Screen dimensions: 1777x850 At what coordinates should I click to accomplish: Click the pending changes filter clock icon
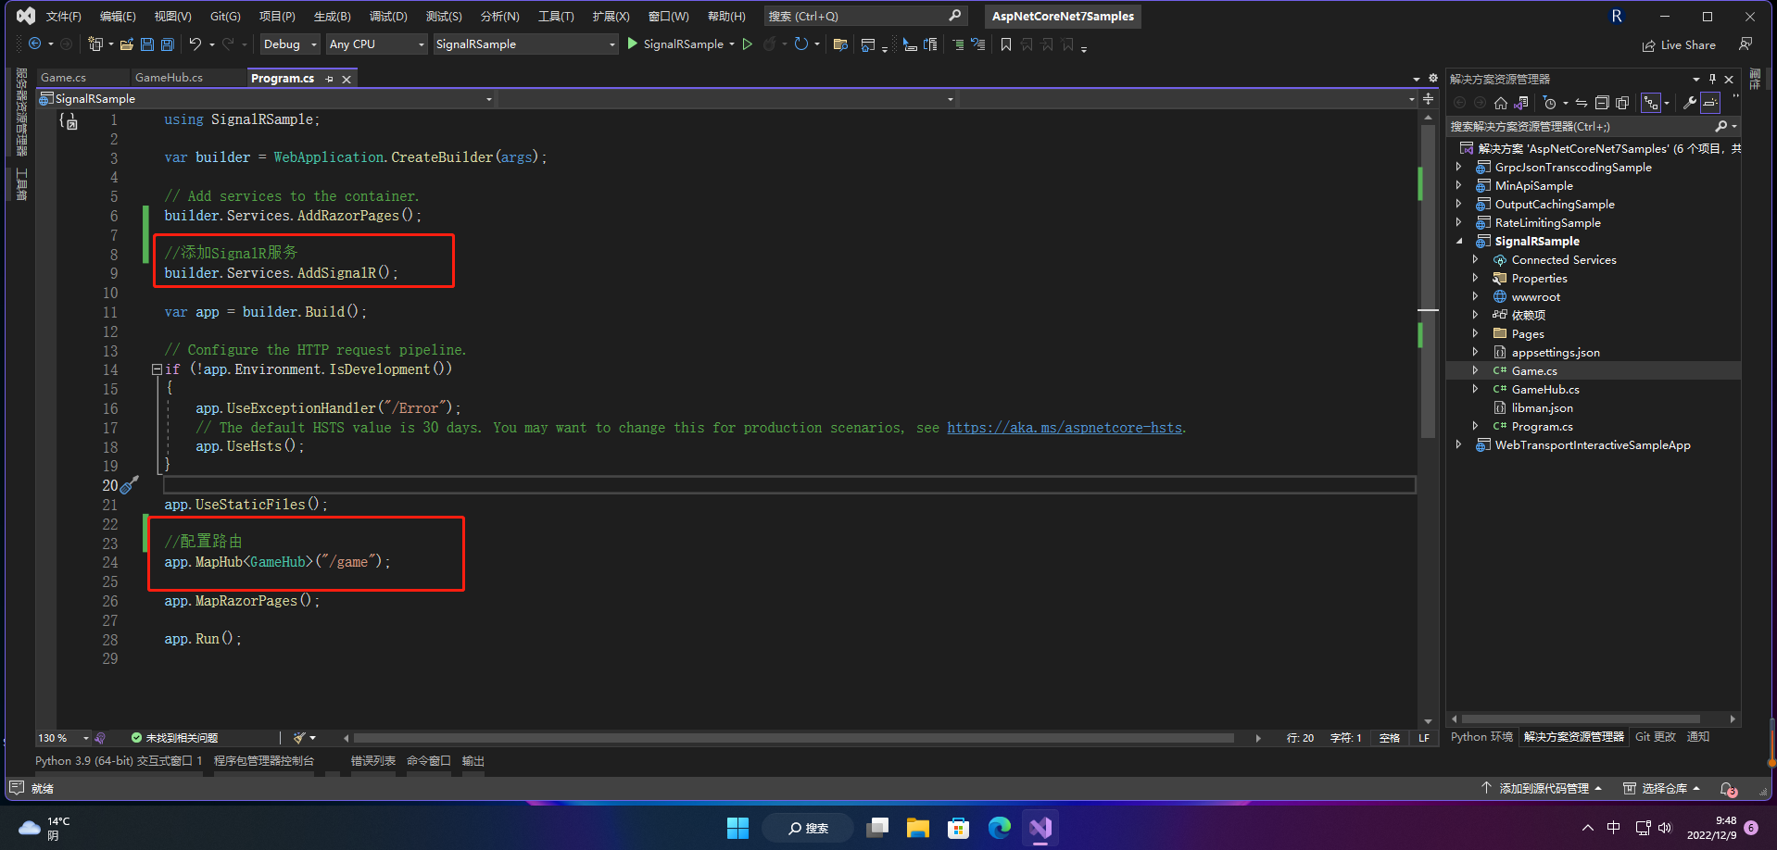(x=1549, y=103)
